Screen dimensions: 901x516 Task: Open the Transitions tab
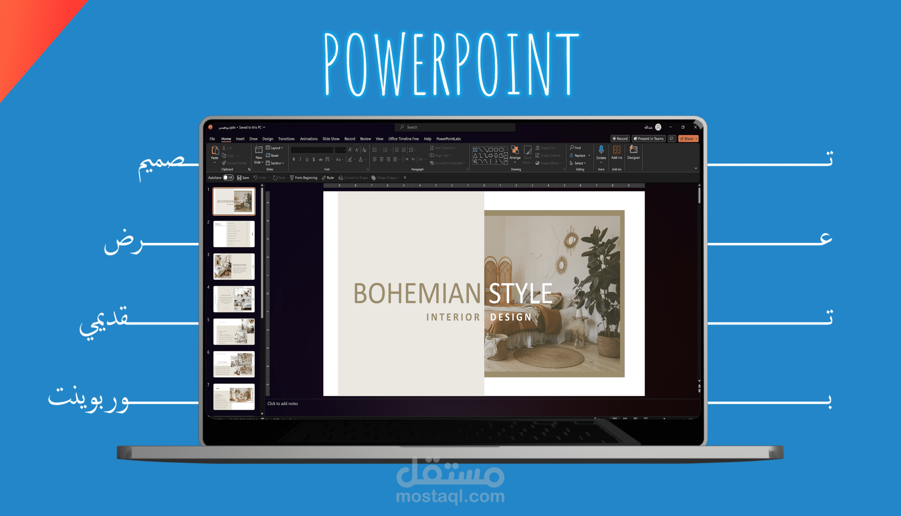click(286, 139)
